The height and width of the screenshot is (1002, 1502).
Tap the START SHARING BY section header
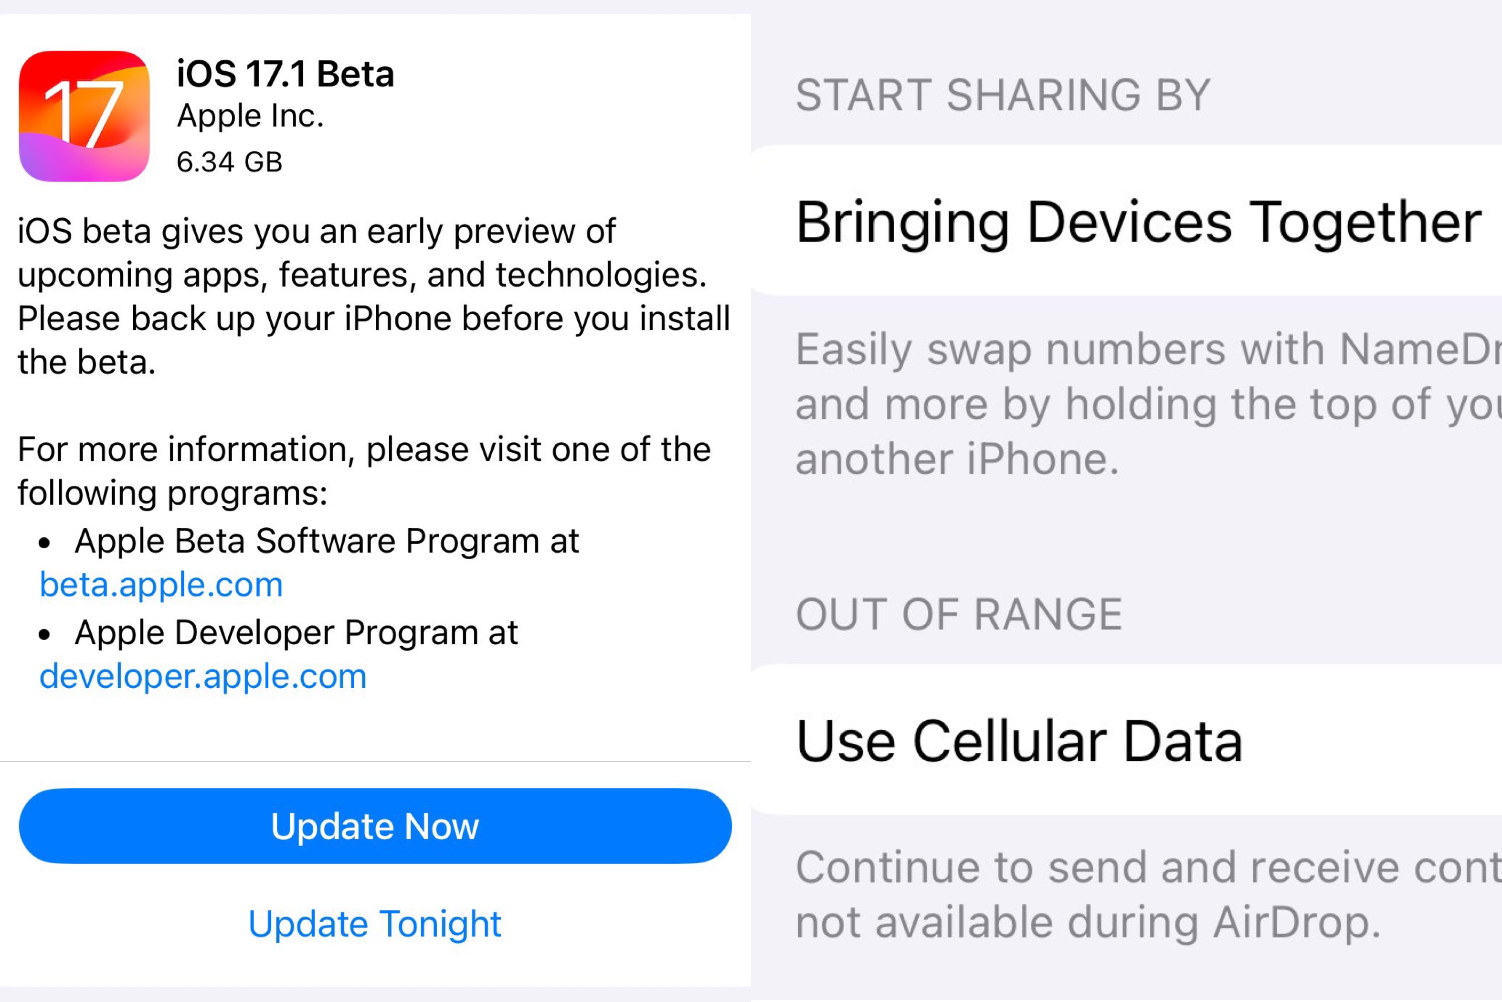coord(1003,95)
